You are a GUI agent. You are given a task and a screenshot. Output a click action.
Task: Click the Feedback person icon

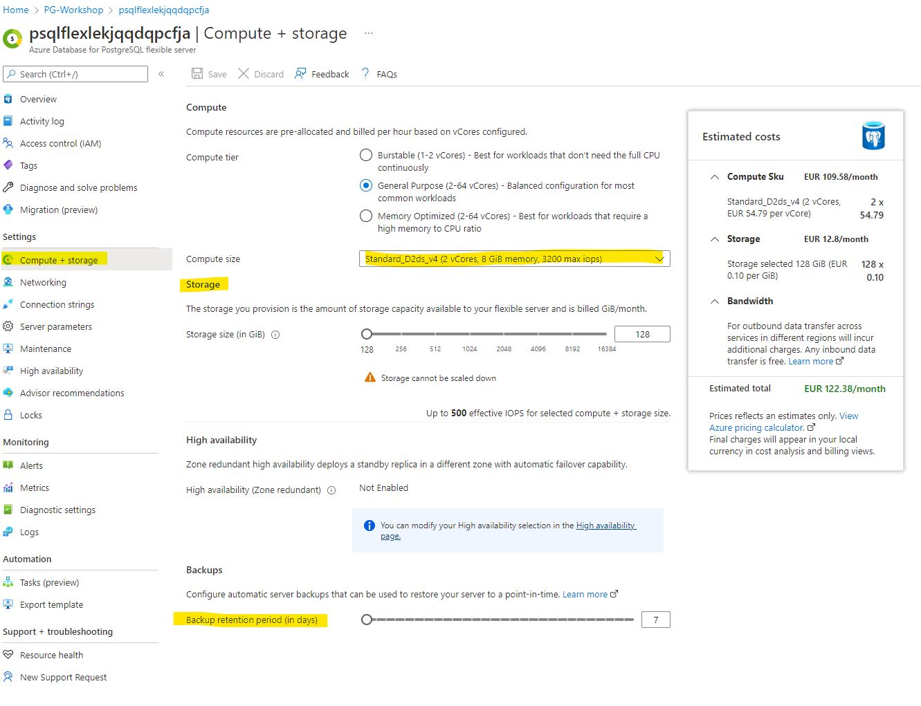[x=300, y=74]
